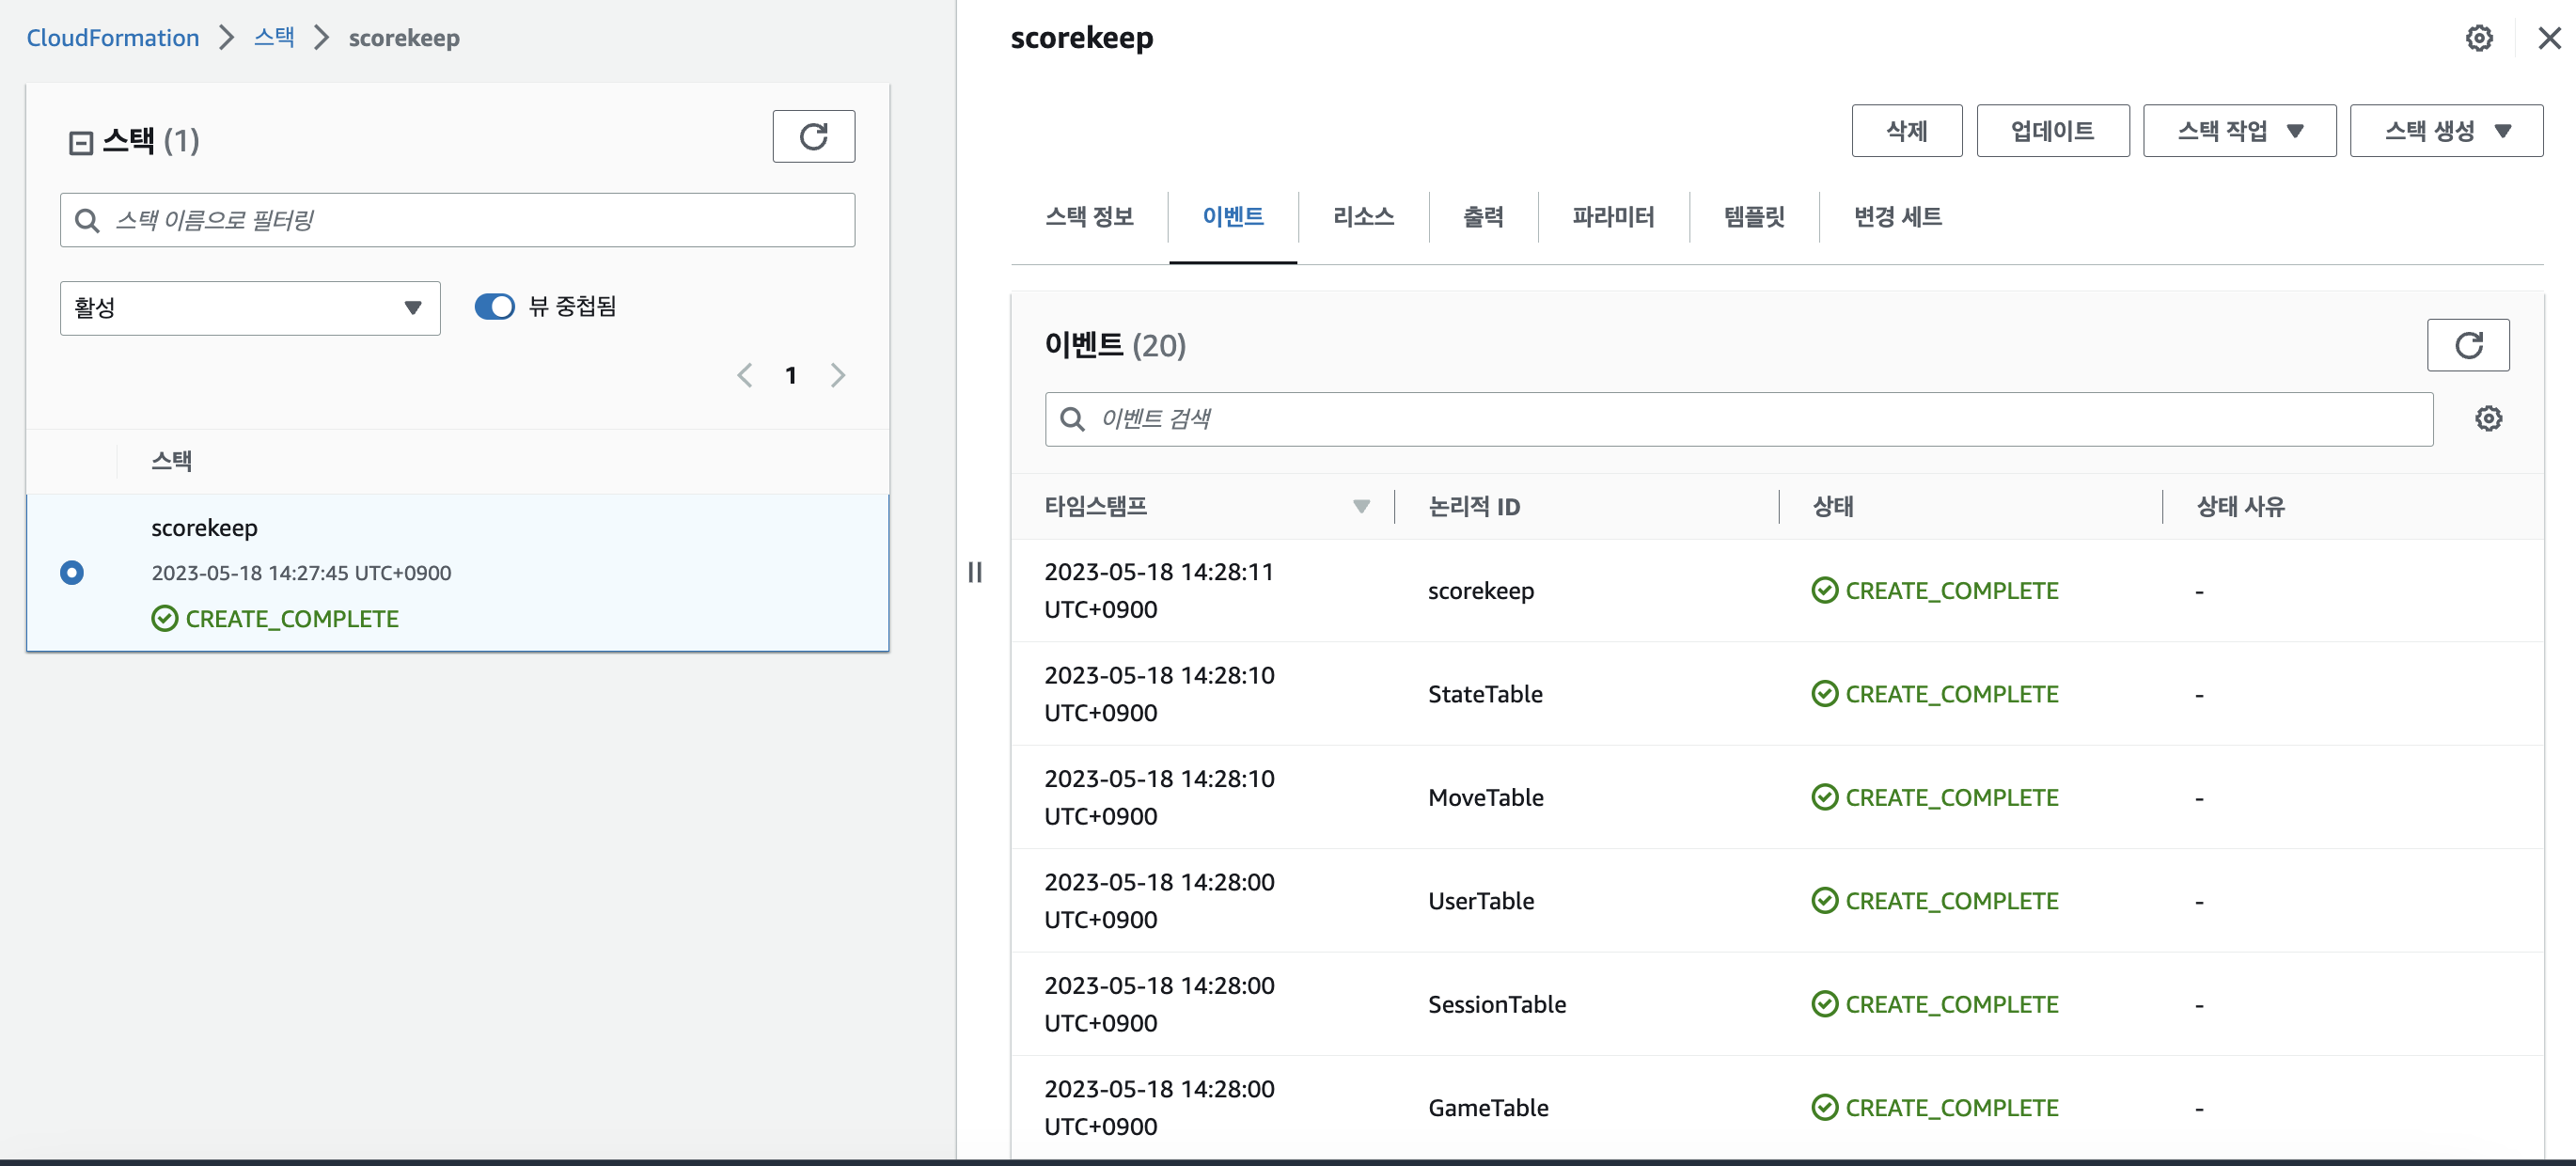Open events table preferences gear
The image size is (2576, 1166).
tap(2488, 418)
